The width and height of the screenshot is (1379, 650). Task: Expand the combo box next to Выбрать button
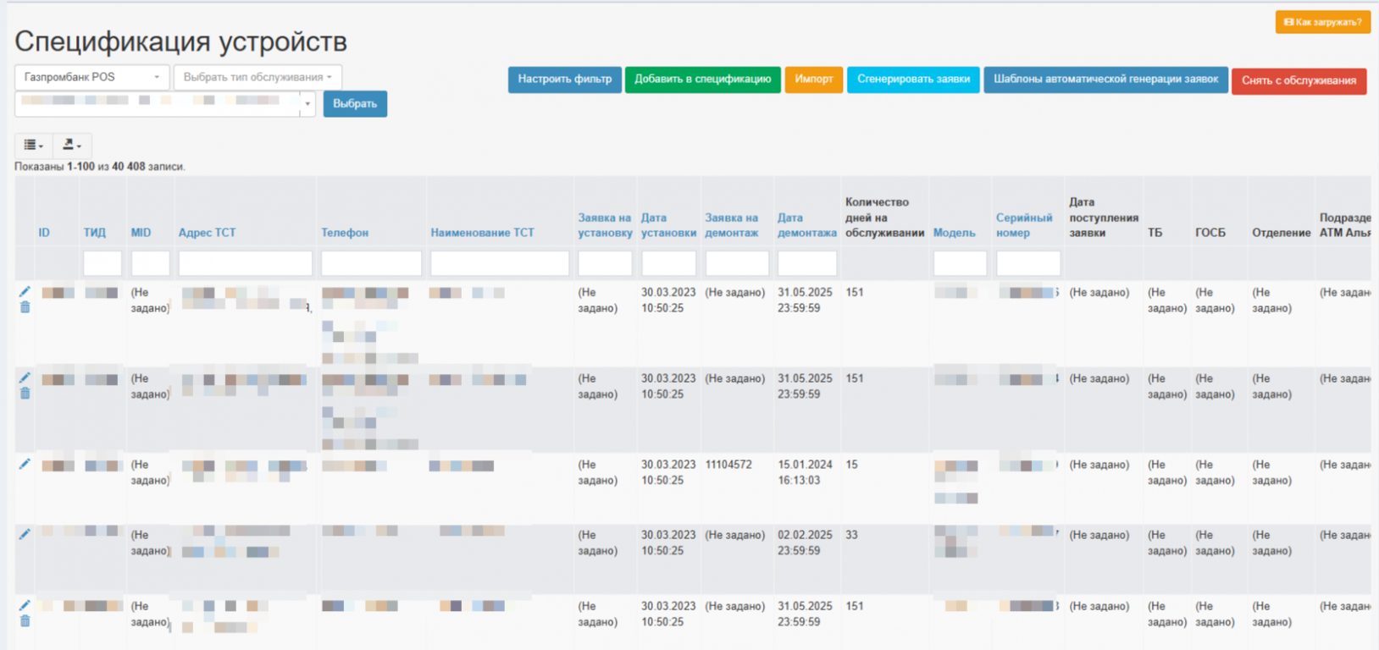pyautogui.click(x=307, y=104)
